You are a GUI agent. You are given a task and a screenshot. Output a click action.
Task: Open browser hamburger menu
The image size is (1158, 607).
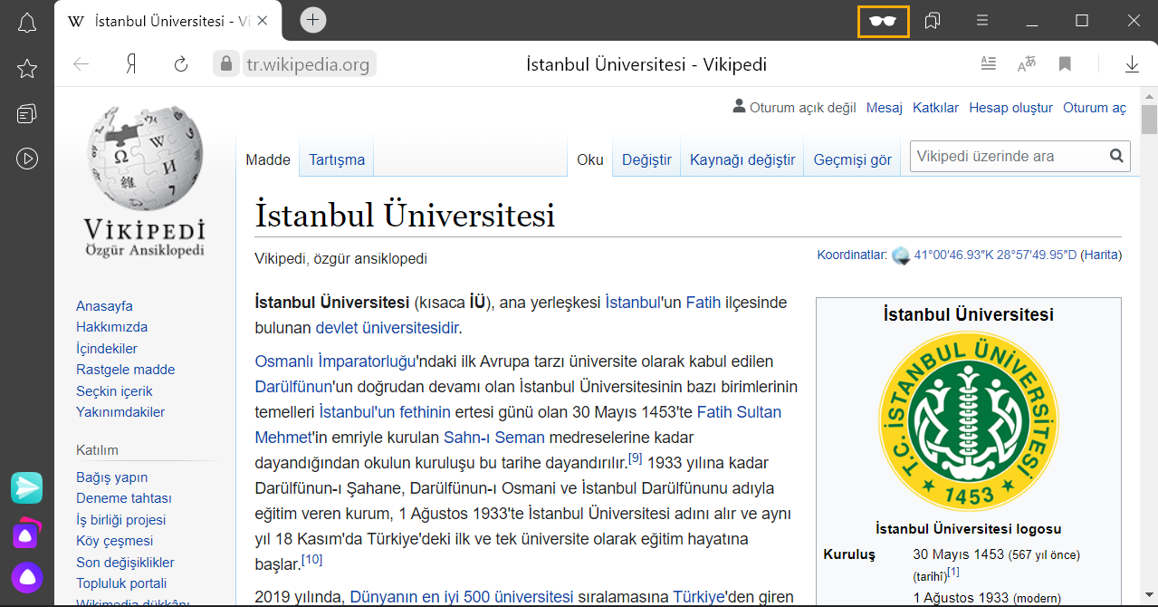(982, 21)
